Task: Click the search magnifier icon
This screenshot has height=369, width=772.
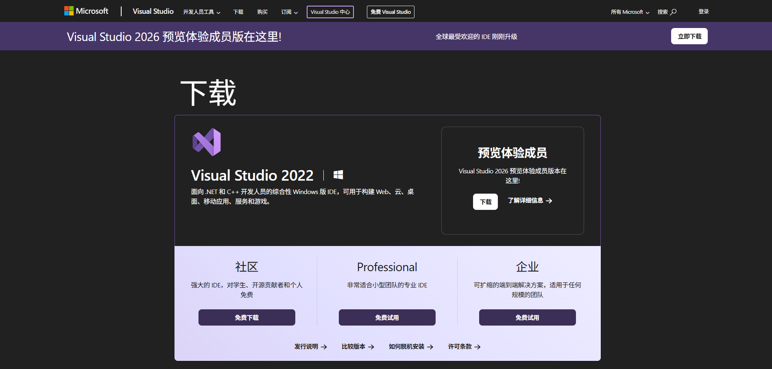Action: pos(674,12)
